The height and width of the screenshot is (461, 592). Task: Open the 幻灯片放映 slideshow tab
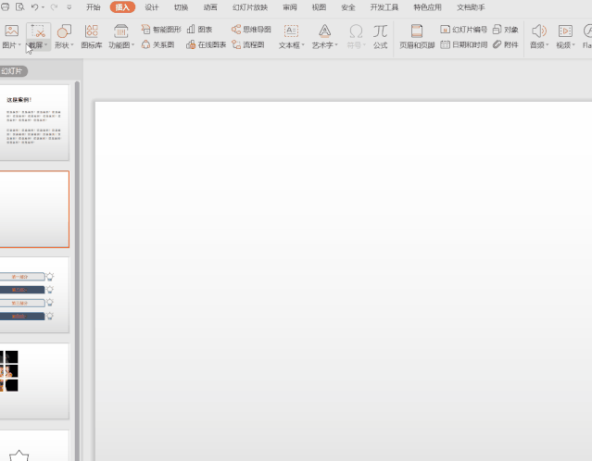click(250, 7)
